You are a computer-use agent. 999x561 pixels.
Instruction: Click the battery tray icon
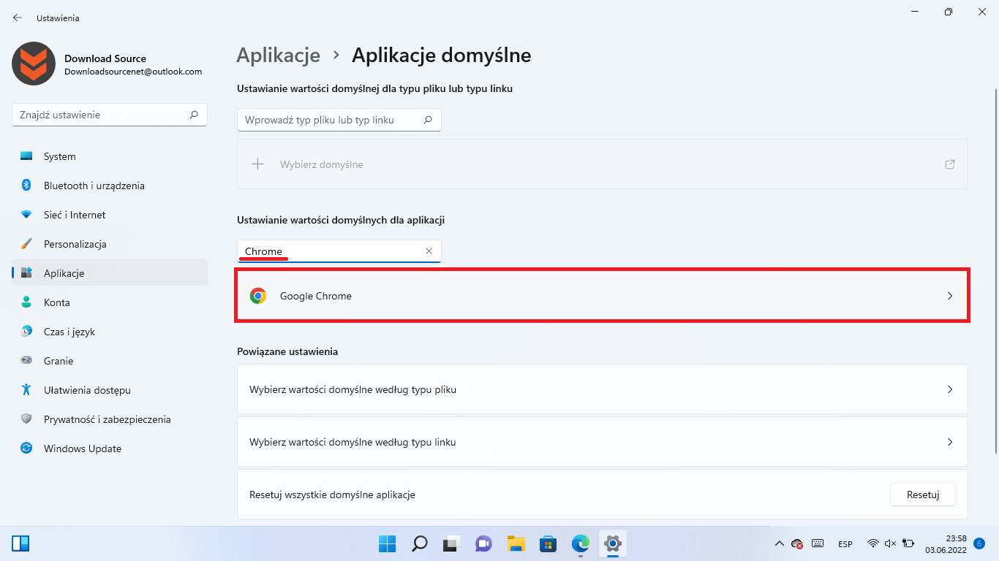[x=908, y=543]
